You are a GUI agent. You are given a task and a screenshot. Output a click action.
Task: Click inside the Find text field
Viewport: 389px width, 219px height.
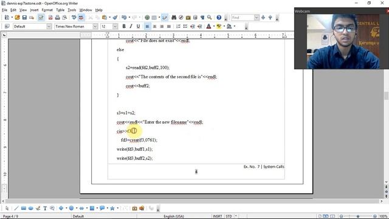pos(243,18)
